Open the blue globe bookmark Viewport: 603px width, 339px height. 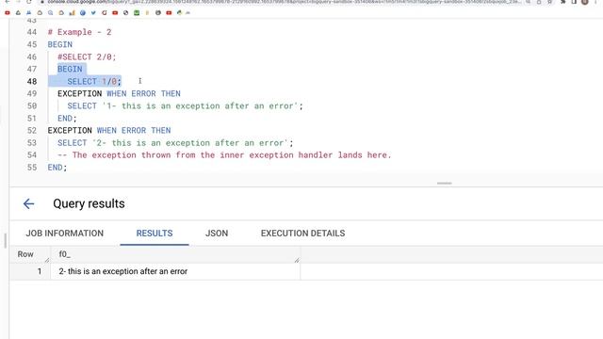click(83, 12)
